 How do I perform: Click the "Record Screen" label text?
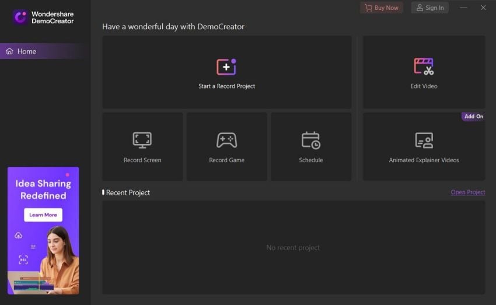(x=142, y=160)
